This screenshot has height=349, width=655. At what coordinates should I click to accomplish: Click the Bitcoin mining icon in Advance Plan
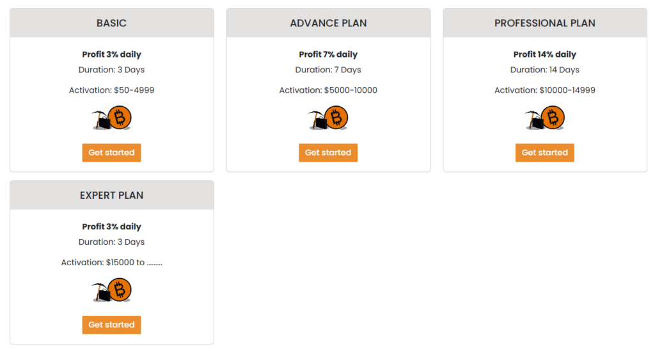point(328,118)
